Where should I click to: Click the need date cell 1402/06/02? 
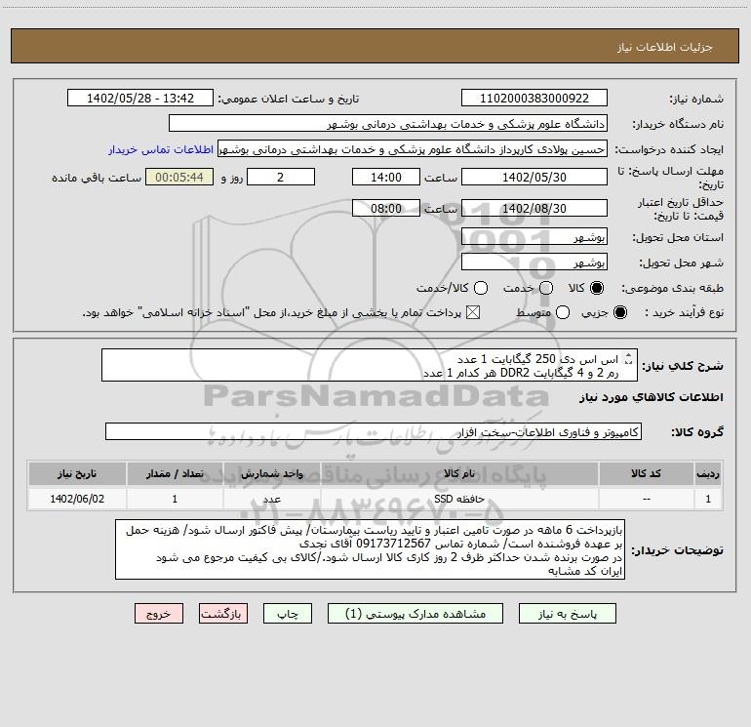[x=77, y=499]
